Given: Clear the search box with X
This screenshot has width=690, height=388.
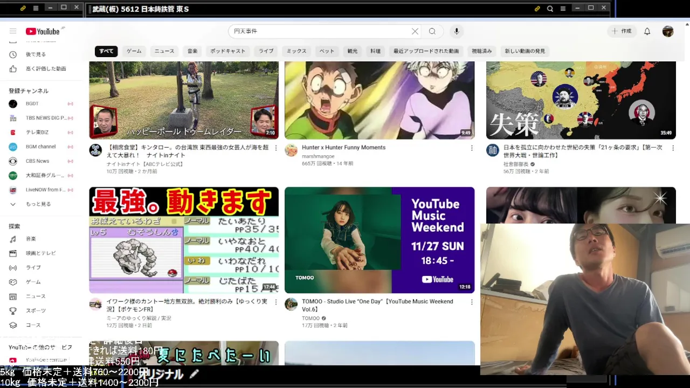Looking at the screenshot, I should (x=415, y=31).
